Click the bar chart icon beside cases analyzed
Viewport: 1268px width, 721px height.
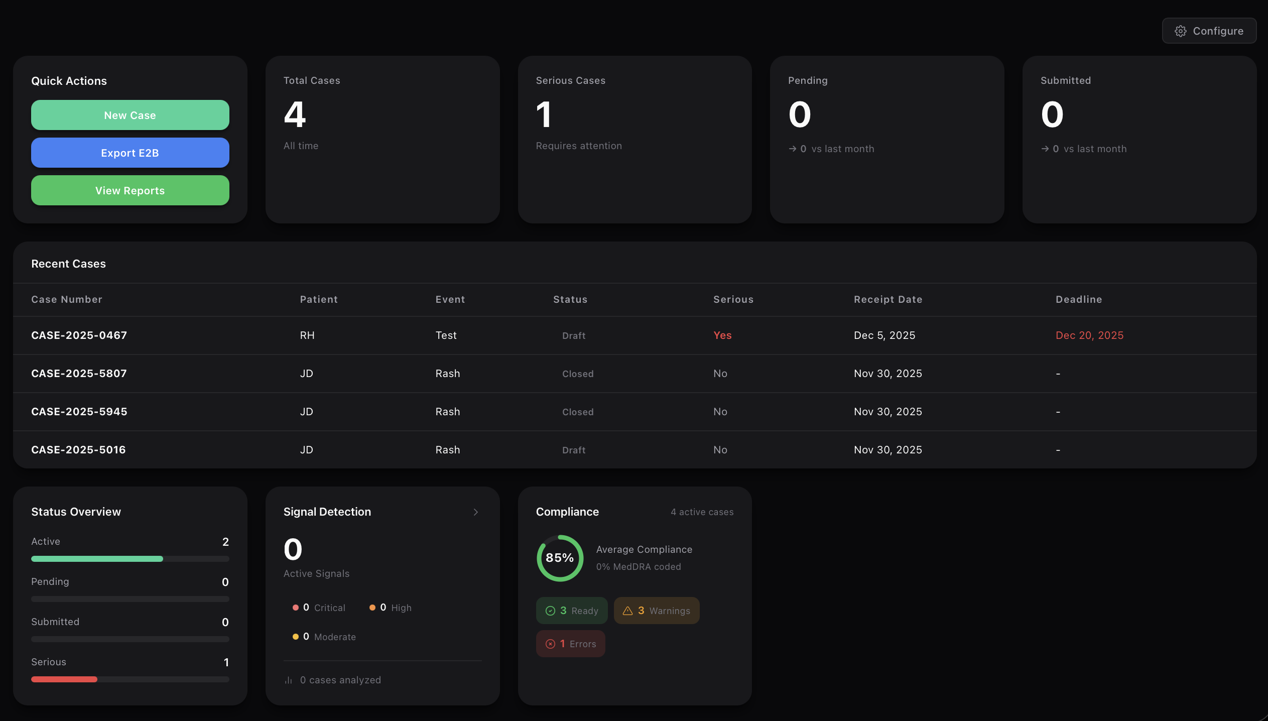(288, 679)
